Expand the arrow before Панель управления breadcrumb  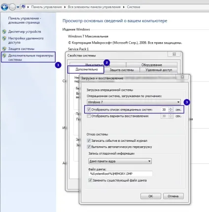point(28,7)
